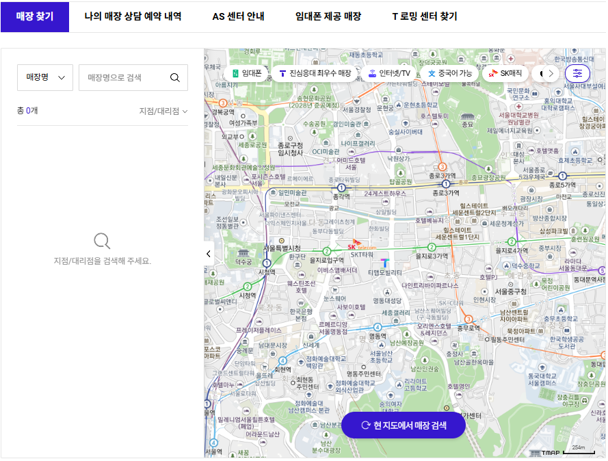Click the 종로구청 임시청사 label

pos(291,149)
